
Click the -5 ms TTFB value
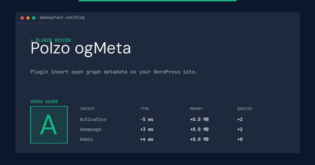coord(147,119)
